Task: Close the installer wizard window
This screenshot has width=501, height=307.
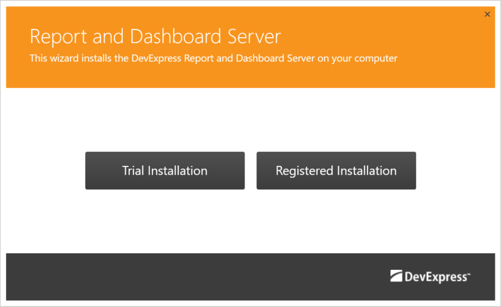Action: tap(487, 14)
